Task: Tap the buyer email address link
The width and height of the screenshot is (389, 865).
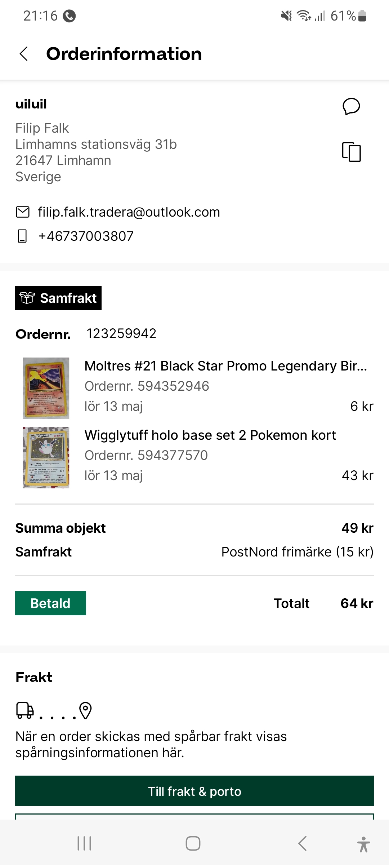Action: coord(129,212)
